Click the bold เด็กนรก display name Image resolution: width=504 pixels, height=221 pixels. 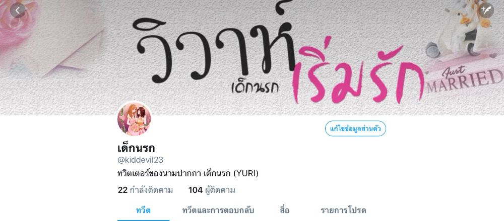tap(136, 148)
